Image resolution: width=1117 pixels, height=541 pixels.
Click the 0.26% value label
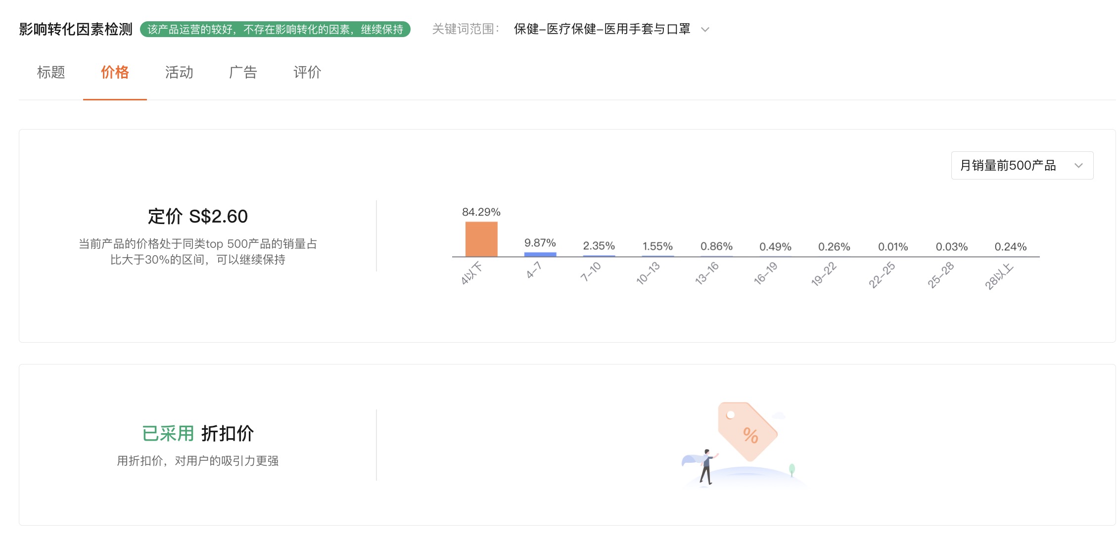click(x=834, y=247)
